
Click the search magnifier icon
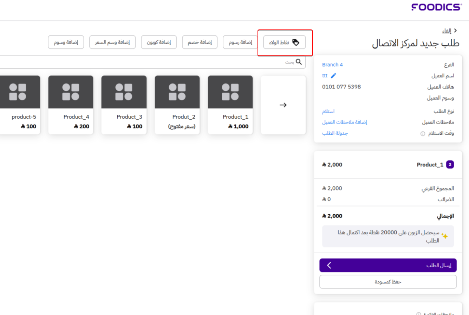299,62
